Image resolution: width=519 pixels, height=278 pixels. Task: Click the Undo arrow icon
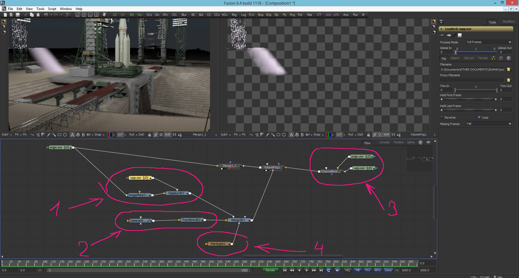tap(46, 15)
